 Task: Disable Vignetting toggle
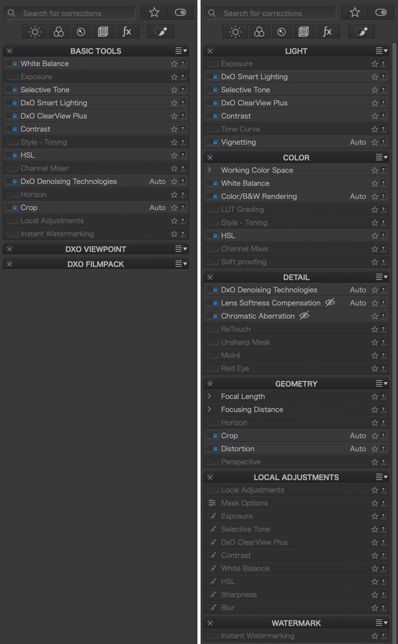(x=212, y=142)
